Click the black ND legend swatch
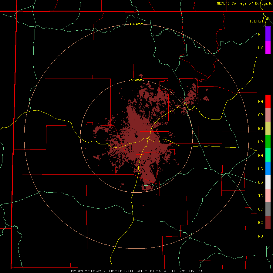 (268, 236)
